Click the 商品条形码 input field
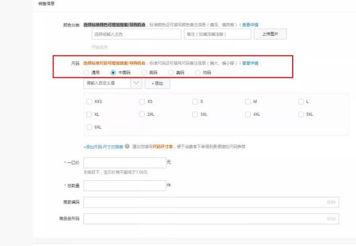 point(211,219)
